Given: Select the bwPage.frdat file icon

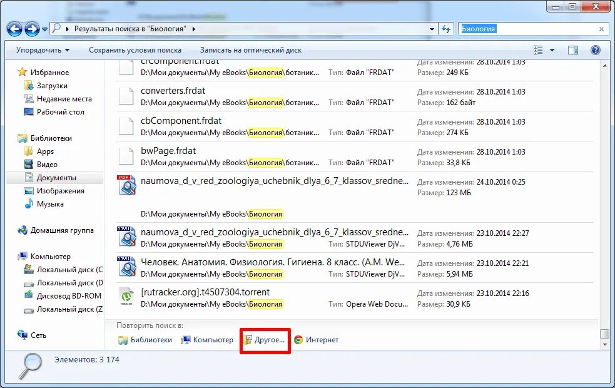Looking at the screenshot, I should pos(126,156).
